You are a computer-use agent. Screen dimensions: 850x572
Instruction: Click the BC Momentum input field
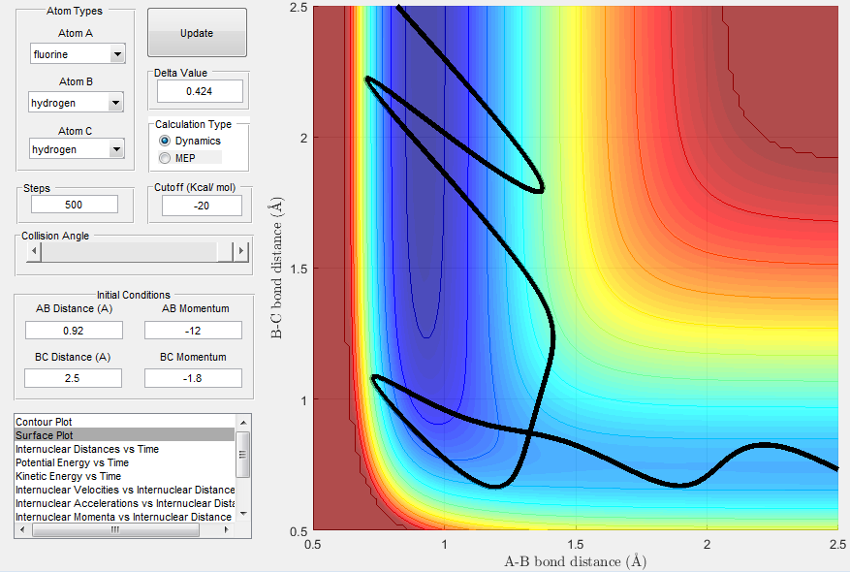193,378
